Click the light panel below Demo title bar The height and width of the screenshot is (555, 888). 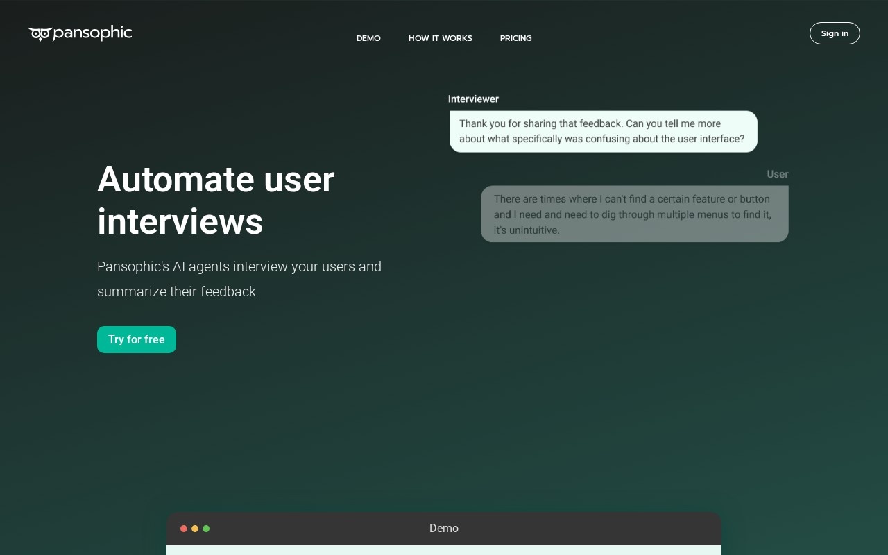coord(444,550)
